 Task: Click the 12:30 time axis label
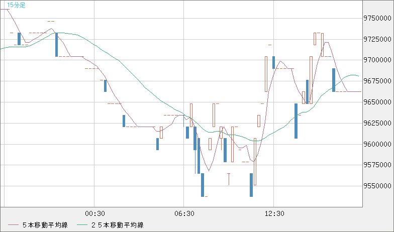coord(274,214)
